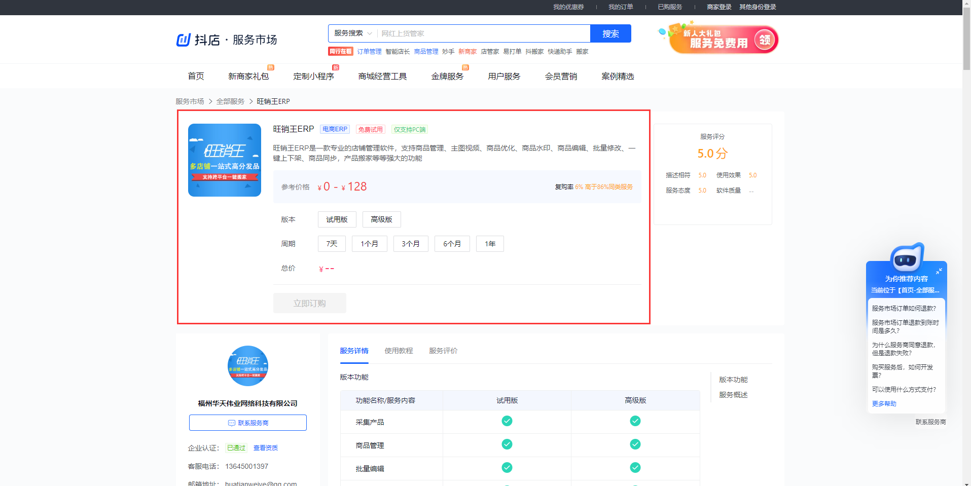
Task: Select the 1年 period option
Action: [x=490, y=244]
